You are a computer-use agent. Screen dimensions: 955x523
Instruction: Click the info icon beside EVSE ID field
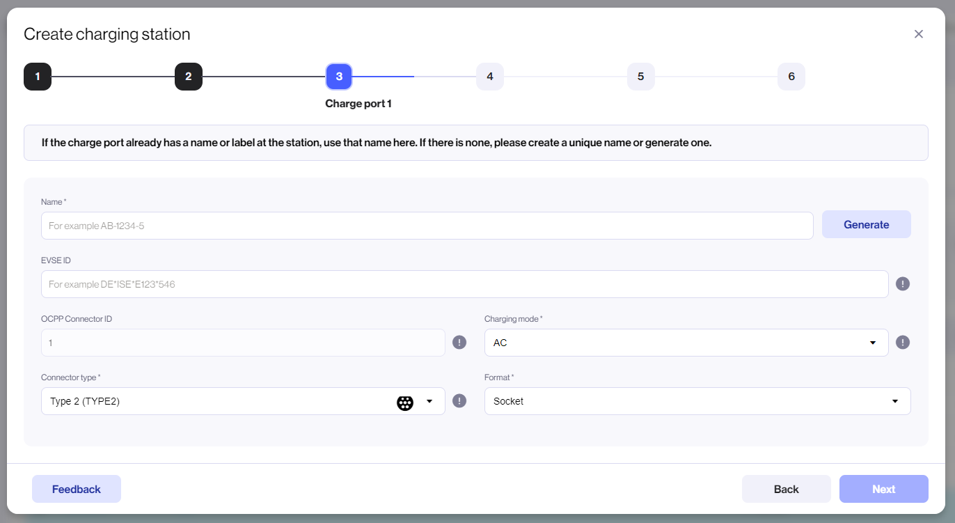tap(903, 284)
